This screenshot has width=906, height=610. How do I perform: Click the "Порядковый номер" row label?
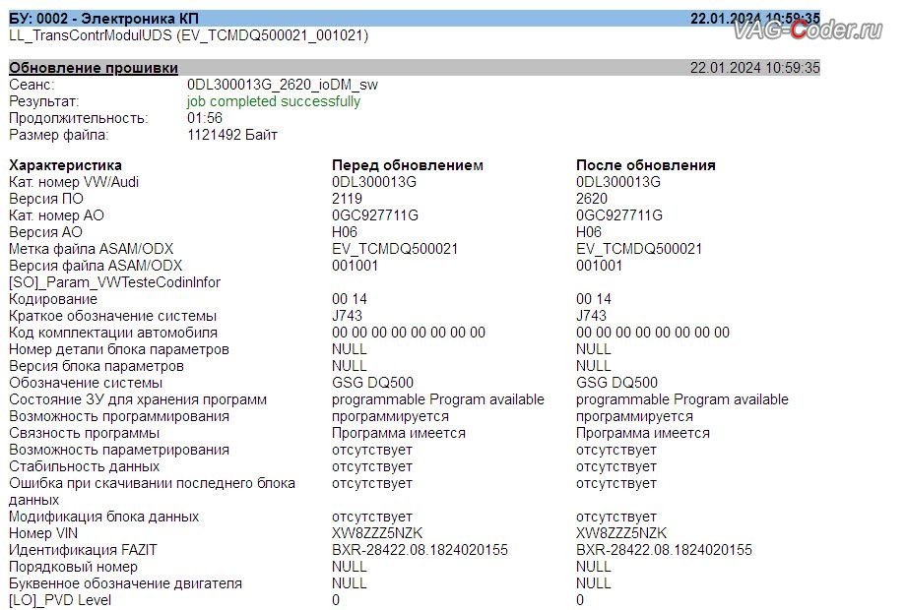[x=73, y=568]
